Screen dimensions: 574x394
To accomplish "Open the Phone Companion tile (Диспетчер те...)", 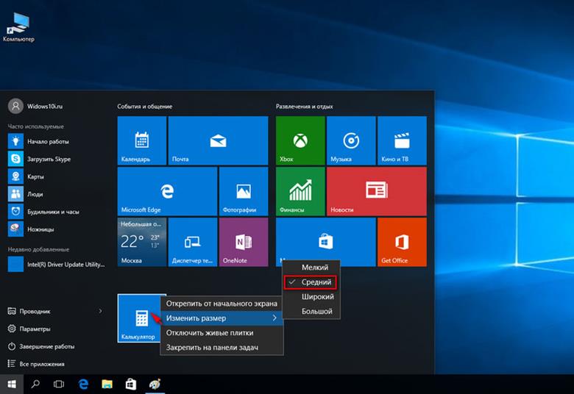I will click(193, 242).
